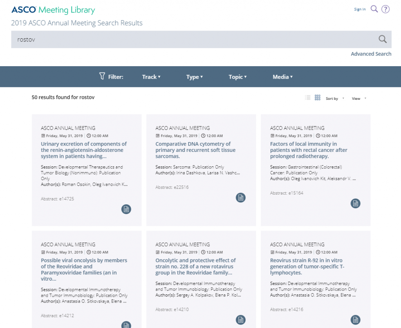The height and width of the screenshot is (328, 401).
Task: Click authors line 'Irina Dashkova, Larisa N. Vashc...'
Action: (x=198, y=173)
